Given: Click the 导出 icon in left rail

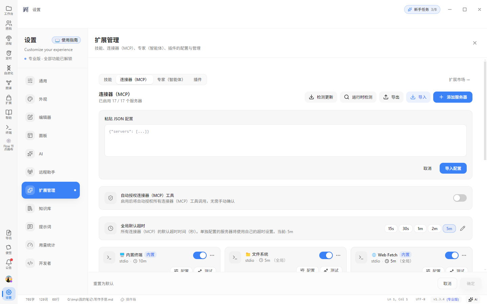Looking at the screenshot, I should pos(9,235).
